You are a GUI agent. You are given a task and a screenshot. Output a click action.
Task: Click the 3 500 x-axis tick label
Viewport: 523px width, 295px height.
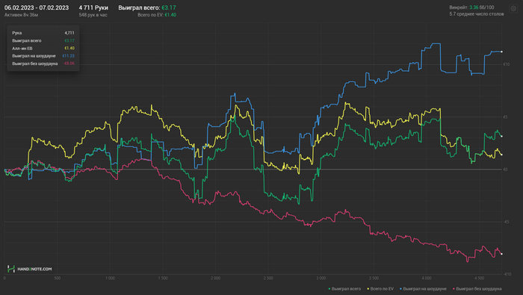coord(374,278)
